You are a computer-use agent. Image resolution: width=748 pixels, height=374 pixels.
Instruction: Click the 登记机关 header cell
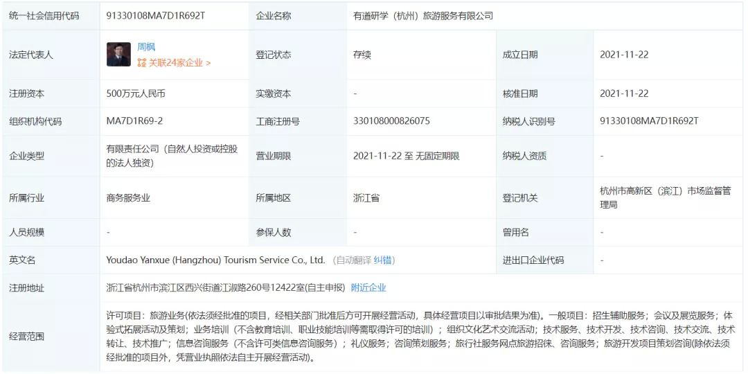(x=545, y=197)
